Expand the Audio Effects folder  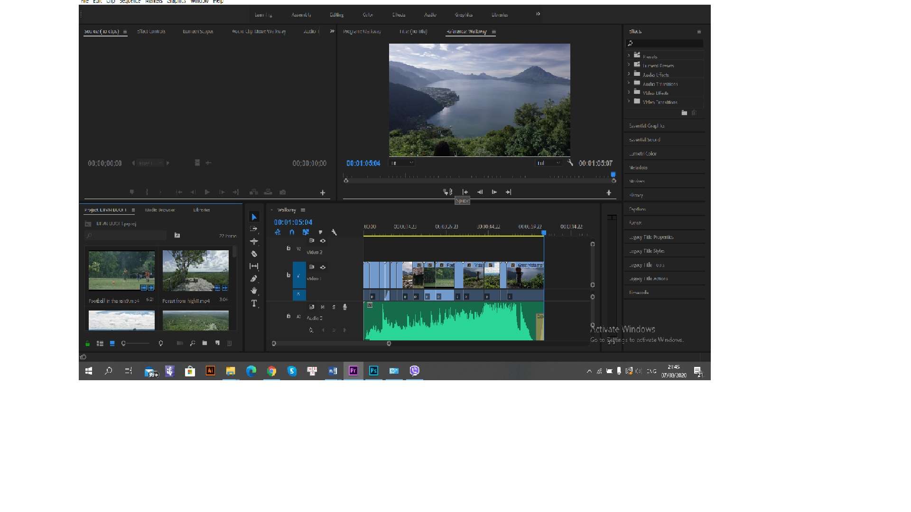tap(629, 74)
